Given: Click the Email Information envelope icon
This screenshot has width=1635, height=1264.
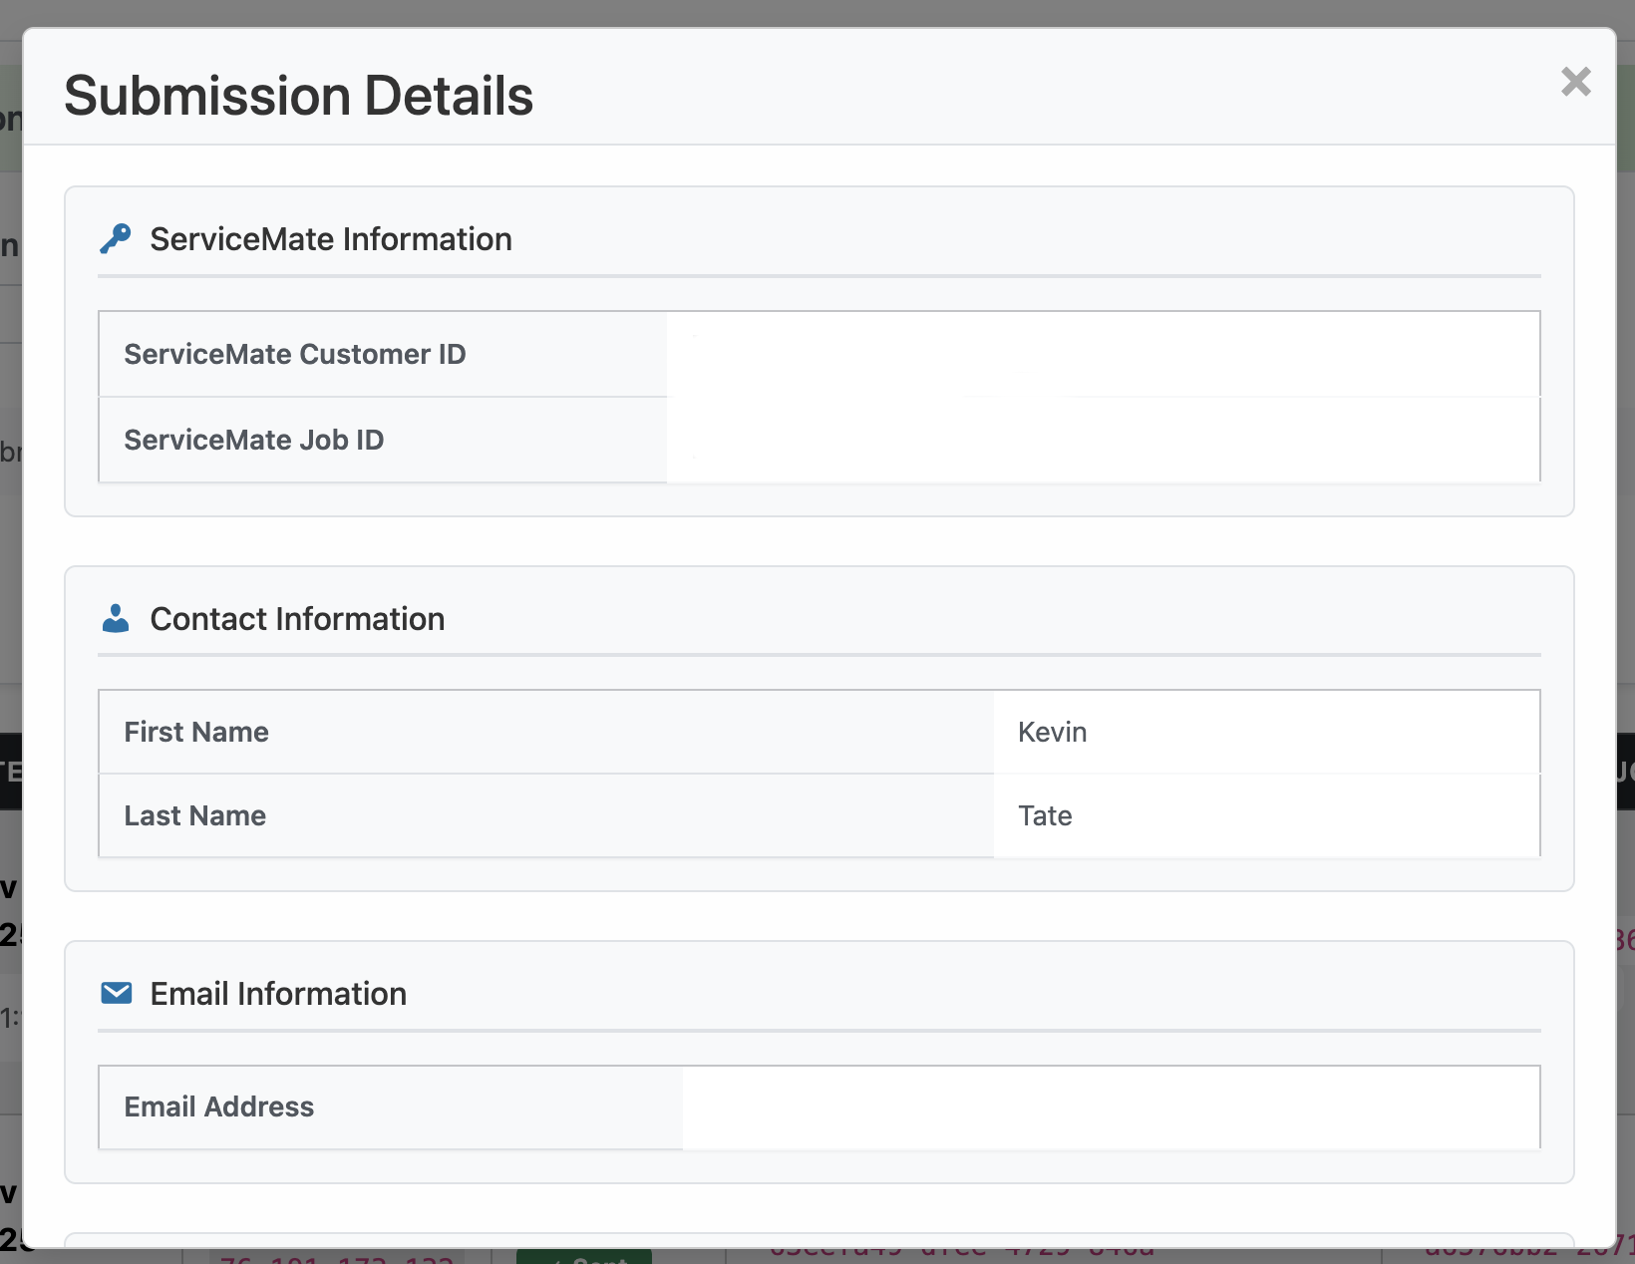Looking at the screenshot, I should [117, 993].
